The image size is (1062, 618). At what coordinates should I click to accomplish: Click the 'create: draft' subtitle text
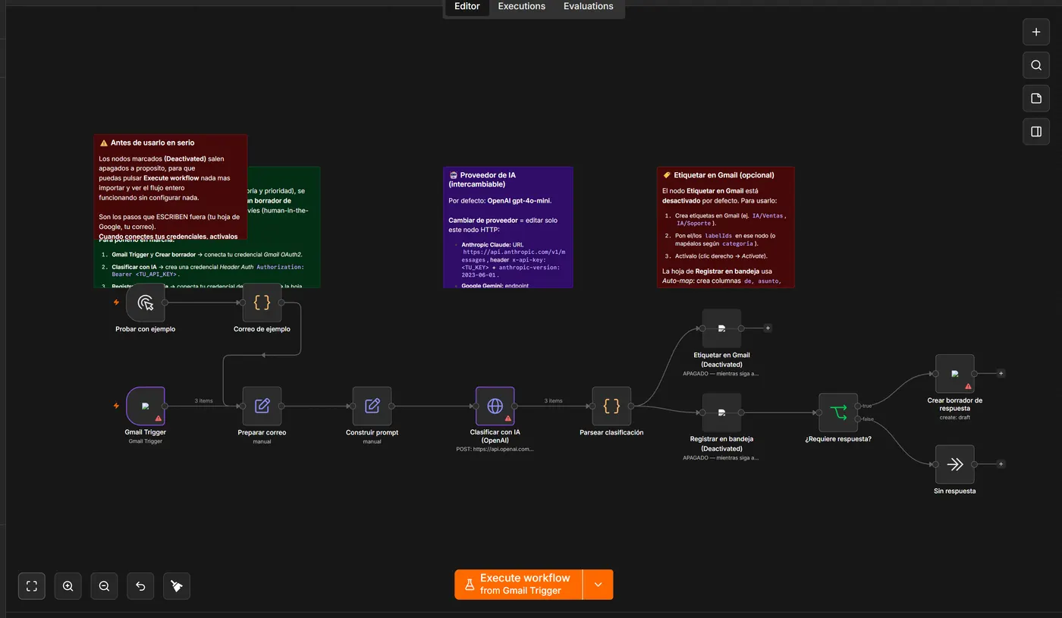pyautogui.click(x=955, y=417)
